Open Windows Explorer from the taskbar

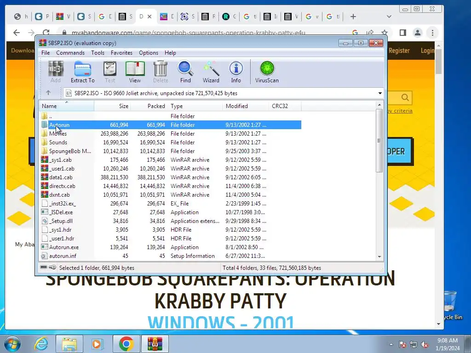69,344
